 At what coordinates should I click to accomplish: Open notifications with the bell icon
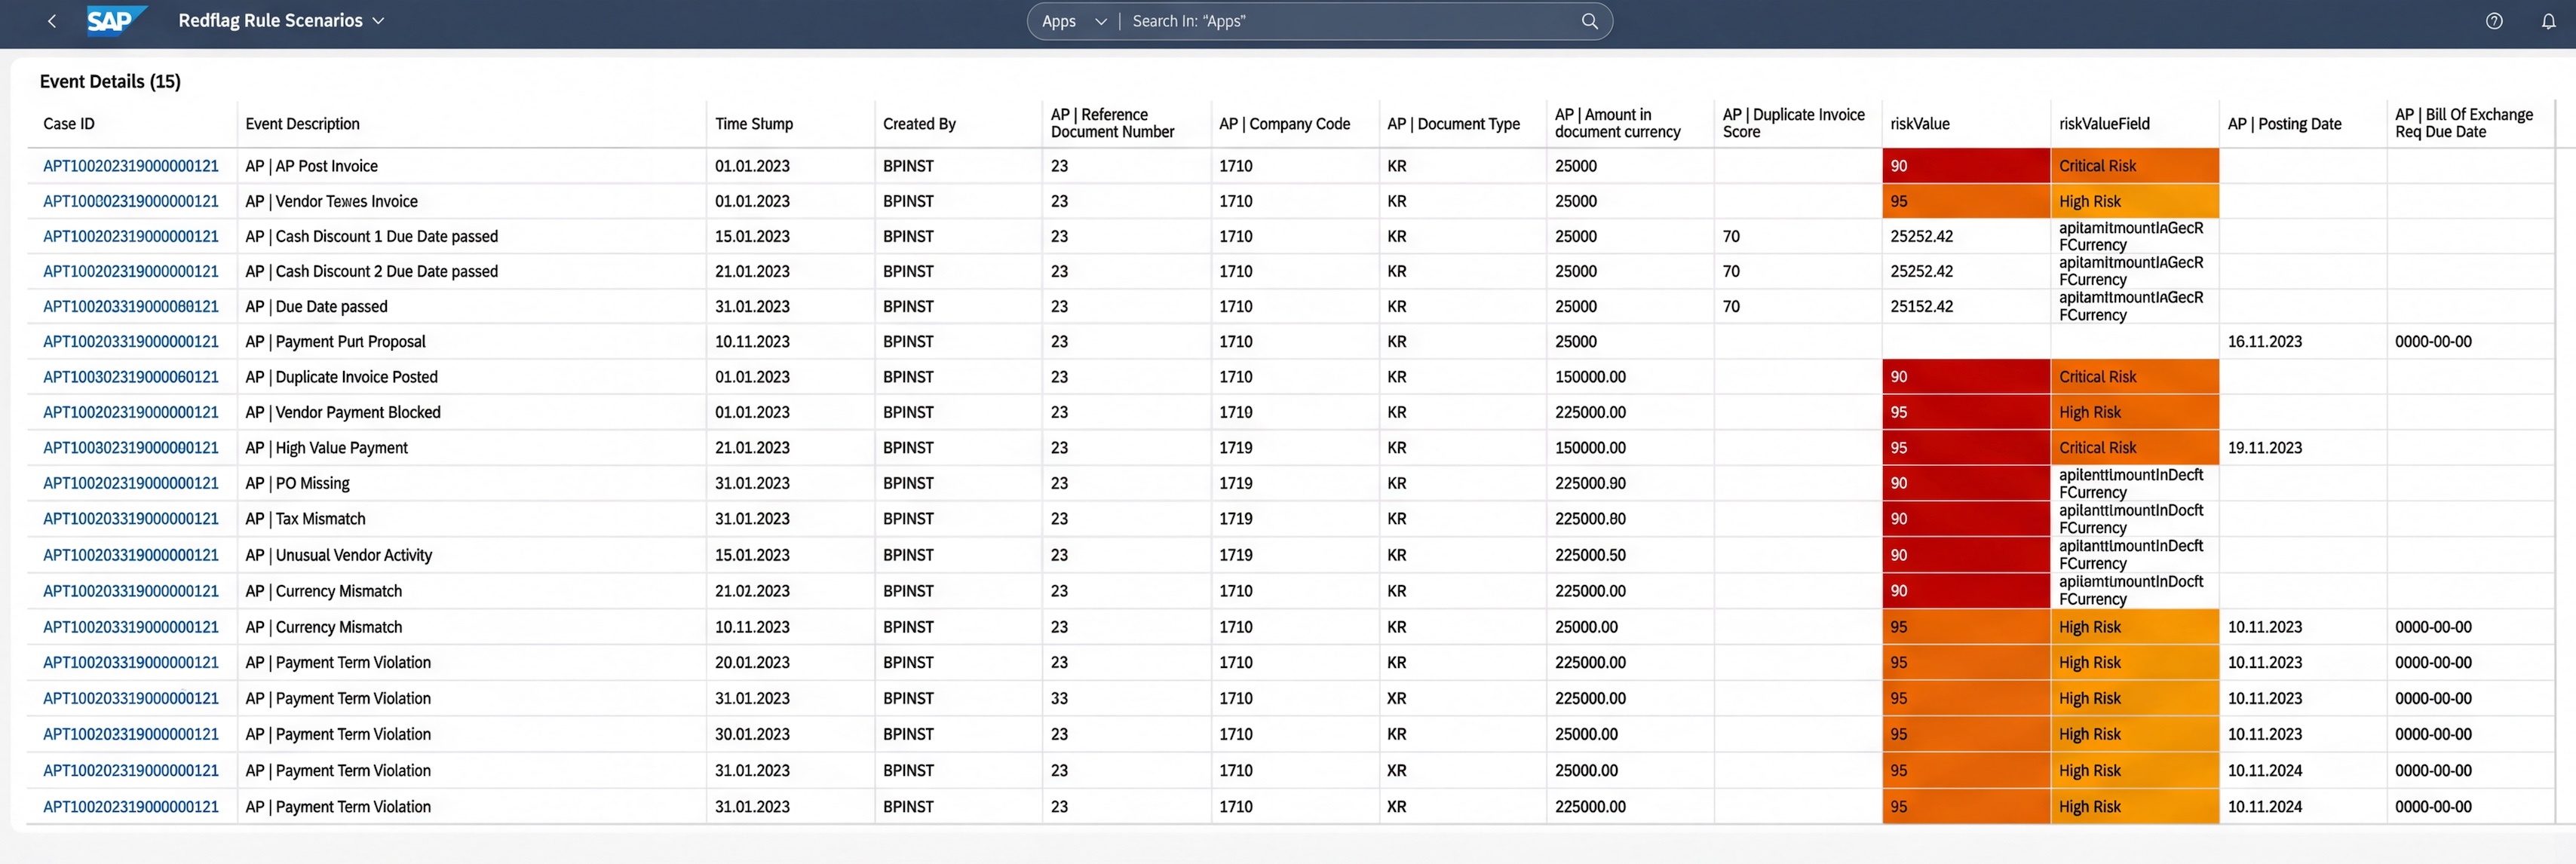(x=2551, y=21)
